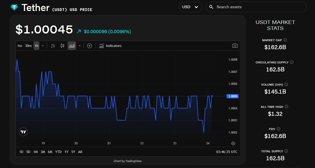
Task: Switch range to 1Y
Action: 66,152
